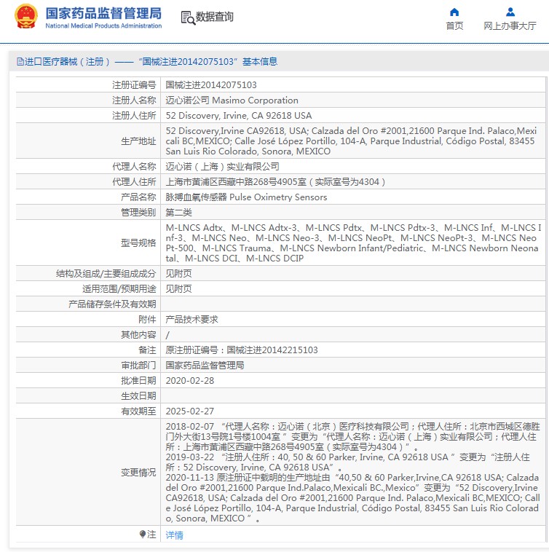The image size is (549, 552).
Task: Select 迈心诺公司 Masimo Corporation value
Action: [232, 100]
